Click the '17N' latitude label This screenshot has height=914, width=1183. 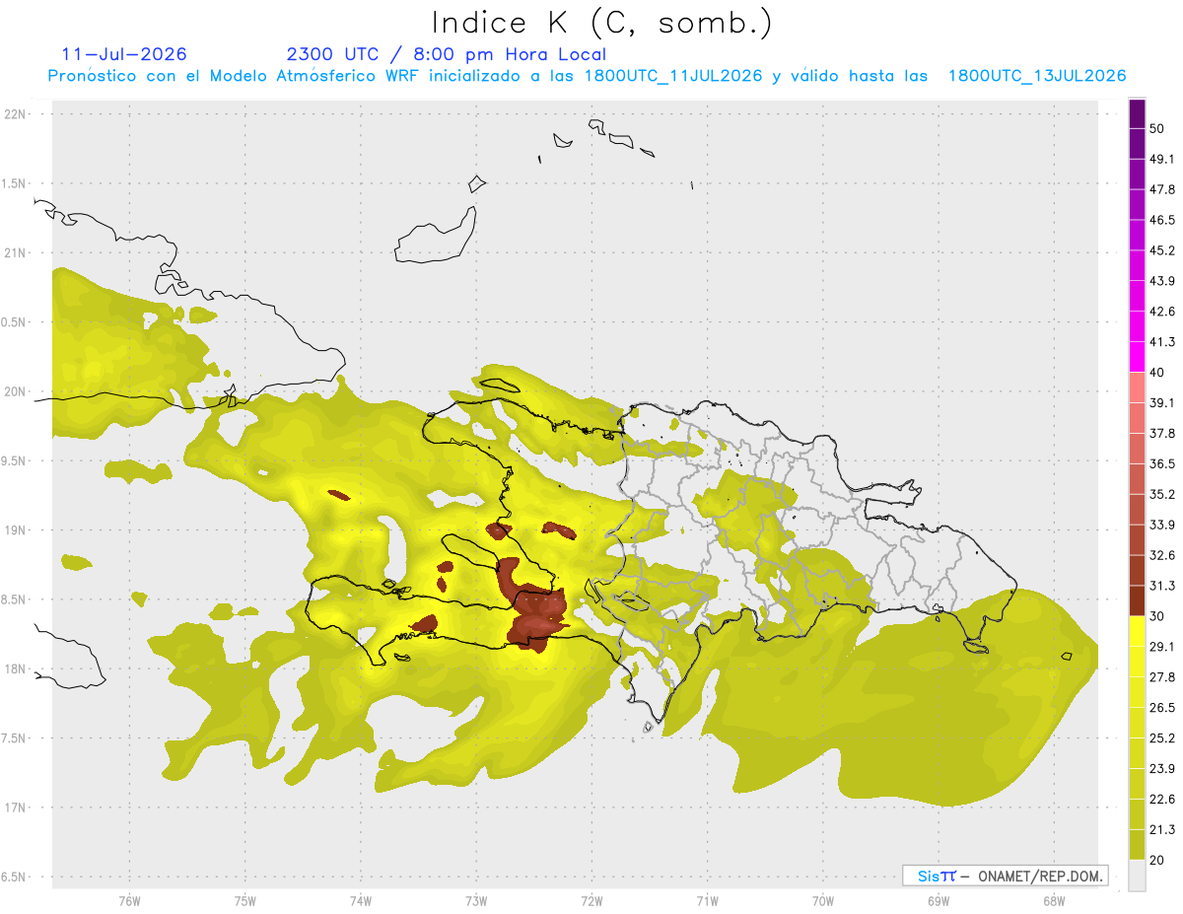(15, 808)
